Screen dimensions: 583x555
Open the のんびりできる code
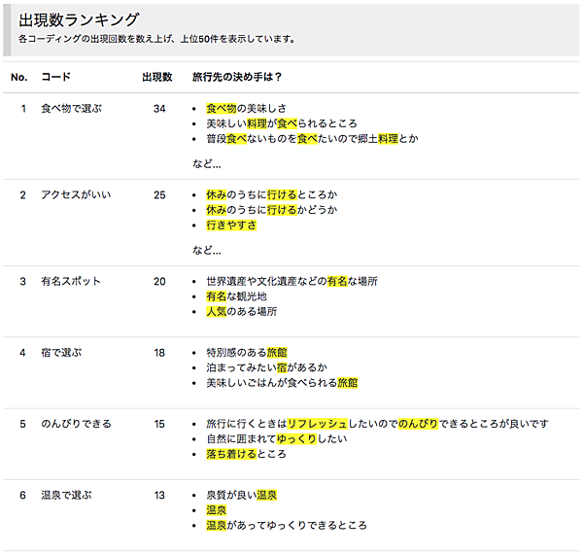[76, 424]
